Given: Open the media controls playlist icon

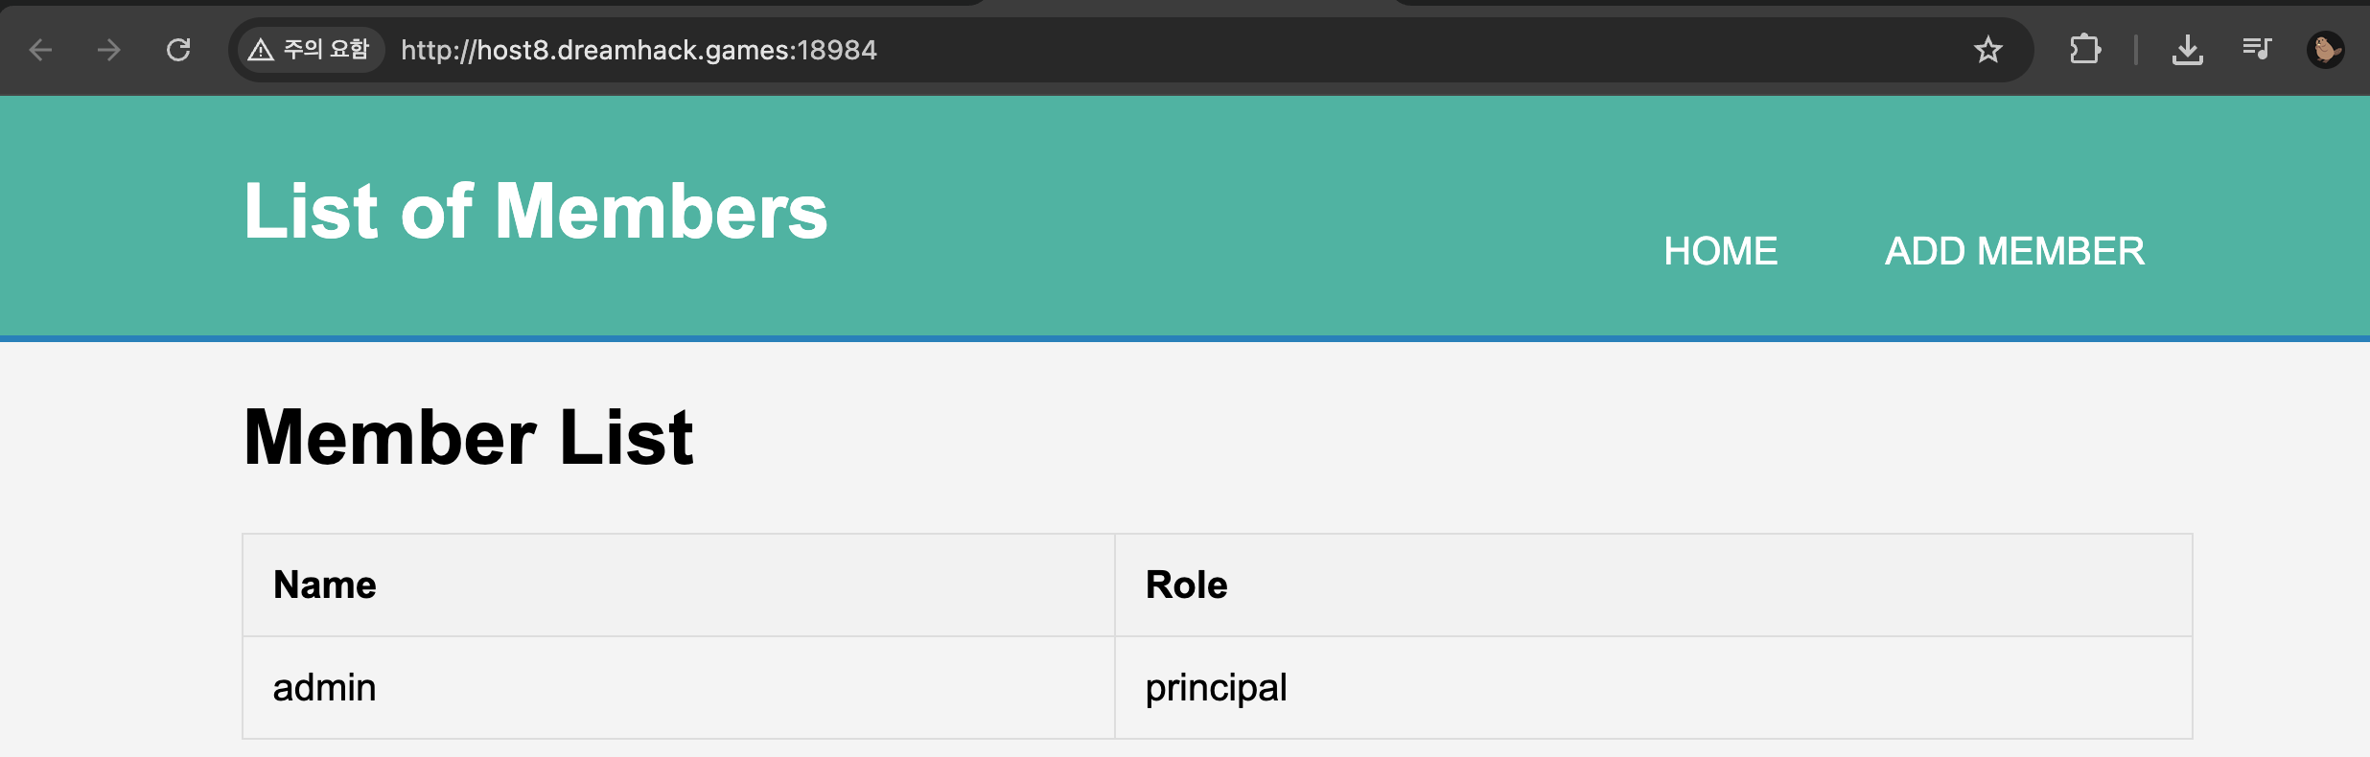Looking at the screenshot, I should (x=2257, y=49).
